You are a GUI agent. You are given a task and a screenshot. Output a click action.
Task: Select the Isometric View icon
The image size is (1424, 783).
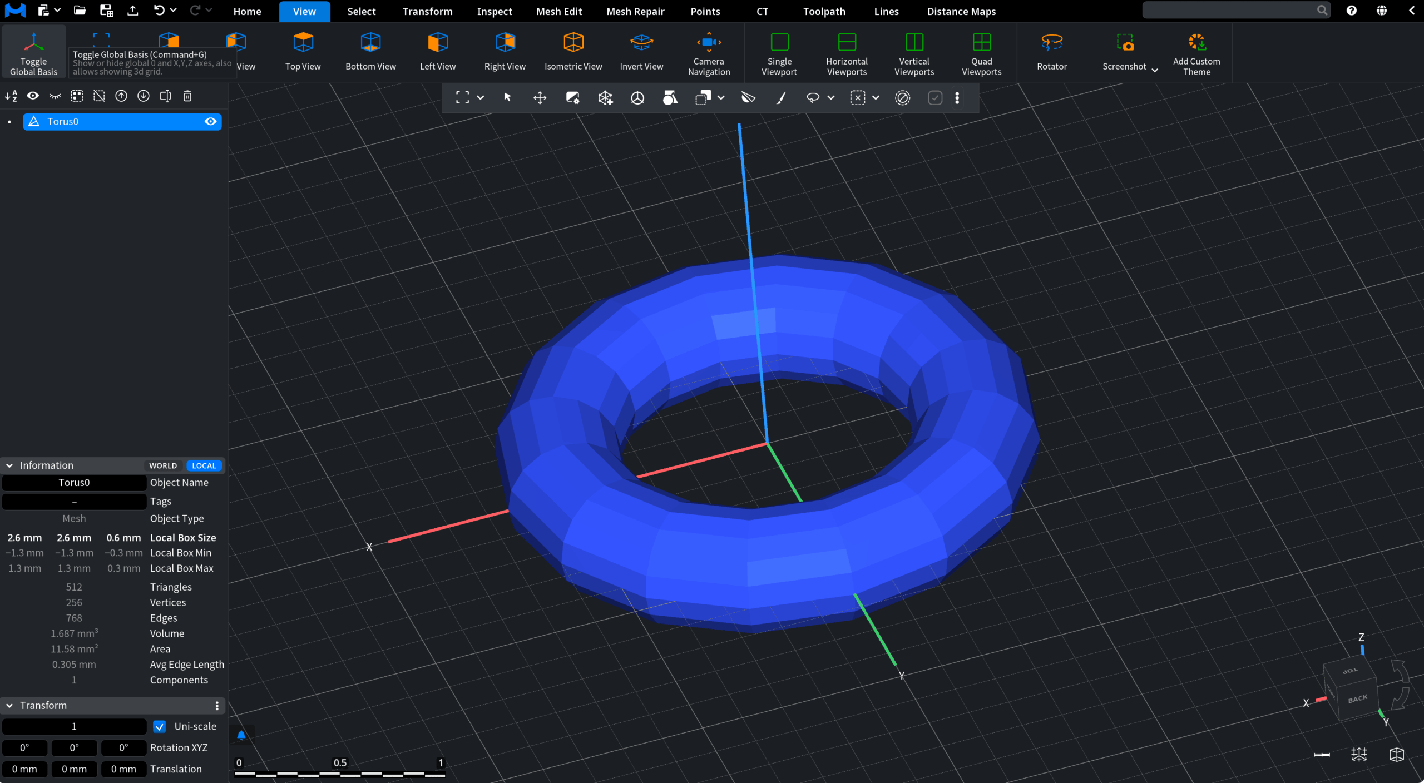tap(573, 42)
